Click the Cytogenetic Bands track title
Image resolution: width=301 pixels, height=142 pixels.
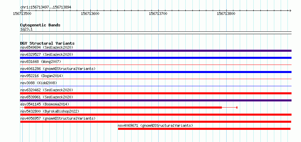[x=40, y=25]
